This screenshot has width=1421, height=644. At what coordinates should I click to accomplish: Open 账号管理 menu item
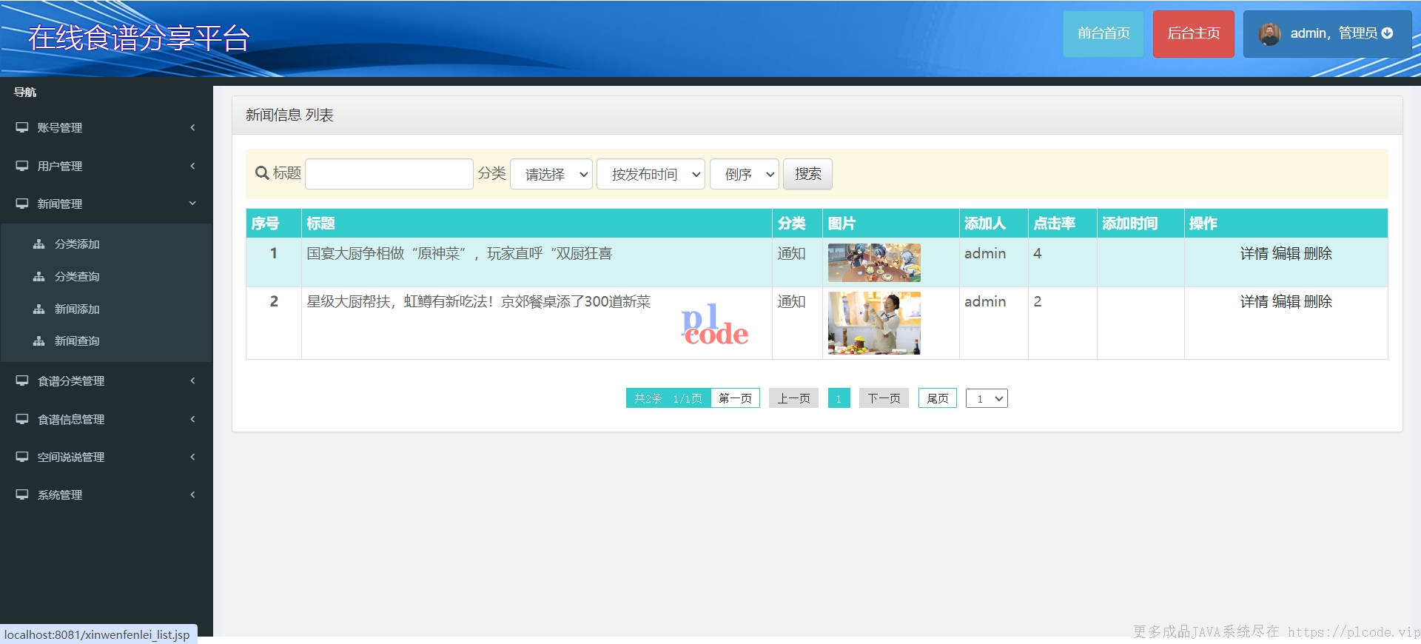click(x=107, y=127)
